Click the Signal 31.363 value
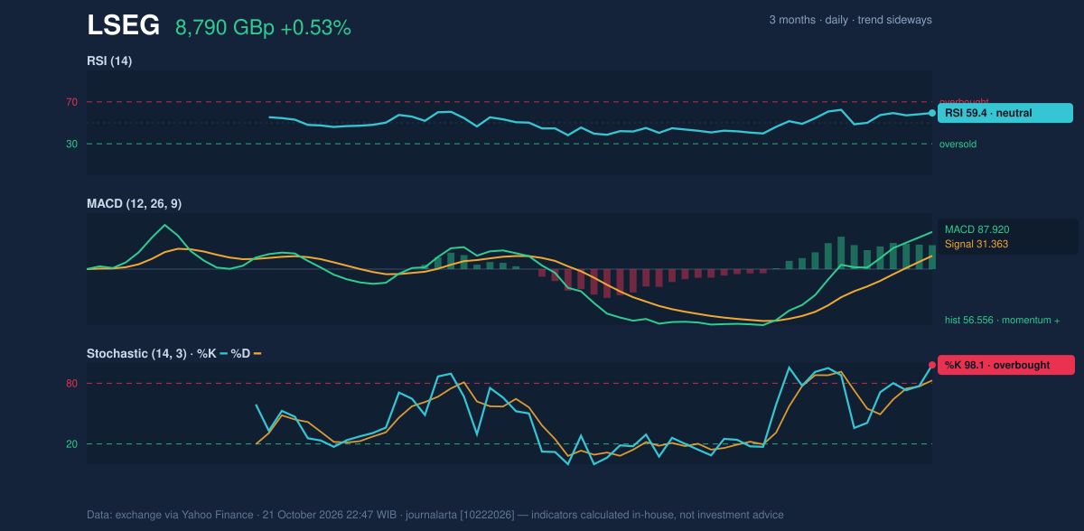Image resolution: width=1084 pixels, height=531 pixels. [977, 244]
